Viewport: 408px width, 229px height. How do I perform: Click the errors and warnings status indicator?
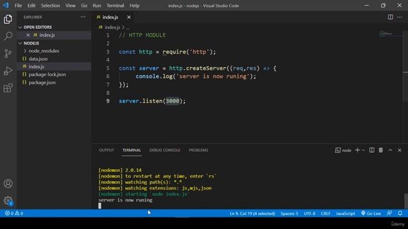pyautogui.click(x=14, y=214)
